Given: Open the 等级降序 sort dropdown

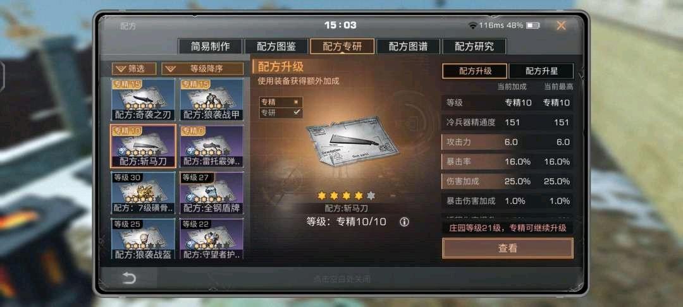Looking at the screenshot, I should pyautogui.click(x=202, y=69).
